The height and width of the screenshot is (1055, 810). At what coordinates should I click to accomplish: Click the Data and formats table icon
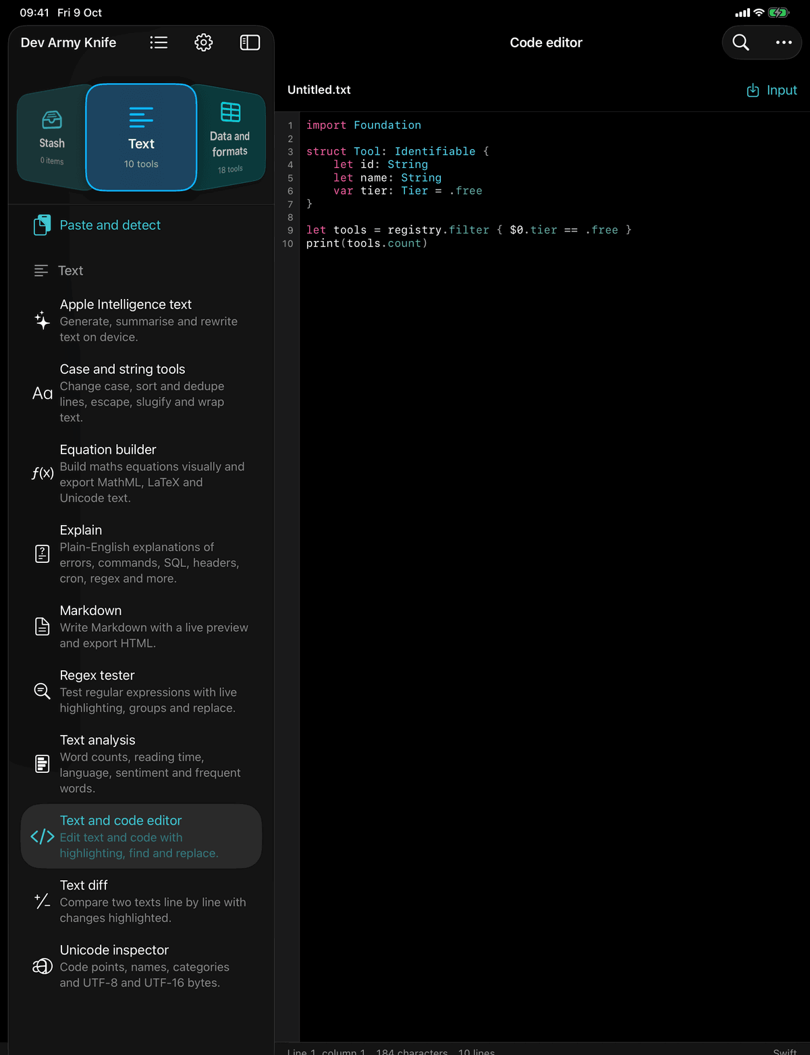[x=230, y=112]
